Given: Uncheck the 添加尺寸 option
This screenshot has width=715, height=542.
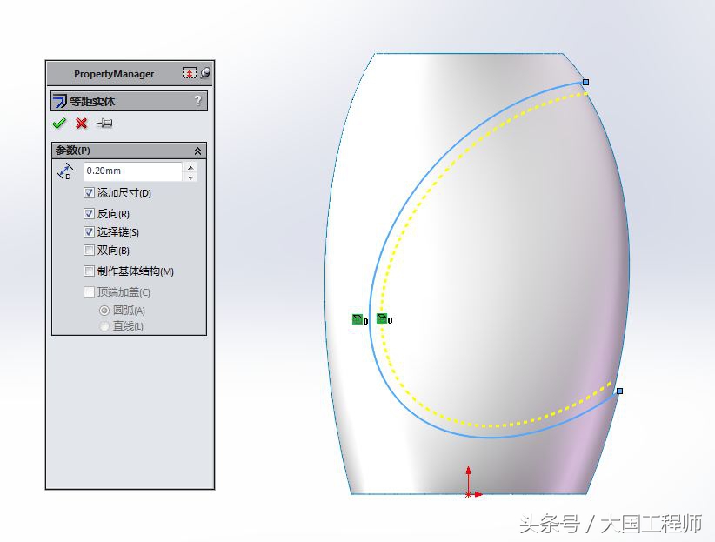Looking at the screenshot, I should pos(89,193).
